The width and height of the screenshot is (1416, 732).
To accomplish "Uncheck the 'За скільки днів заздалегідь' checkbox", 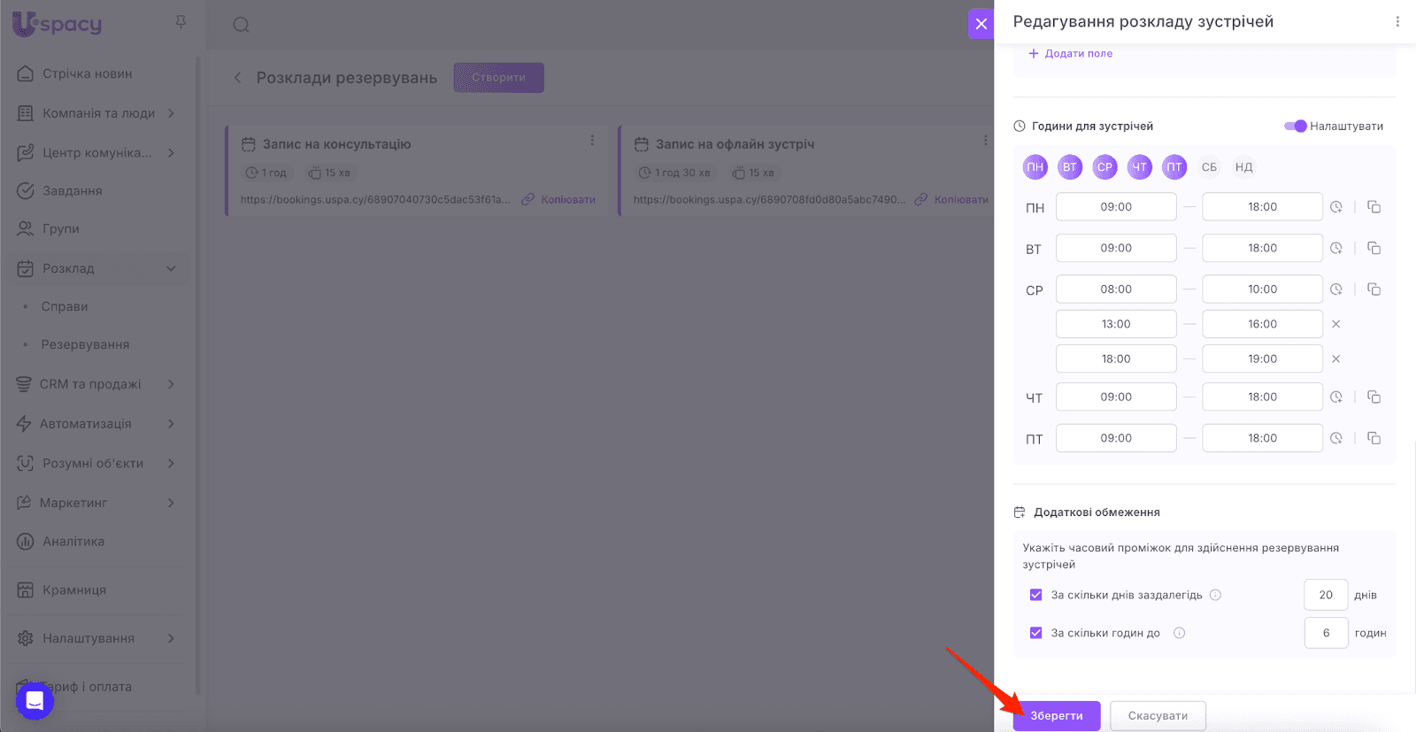I will pyautogui.click(x=1035, y=596).
